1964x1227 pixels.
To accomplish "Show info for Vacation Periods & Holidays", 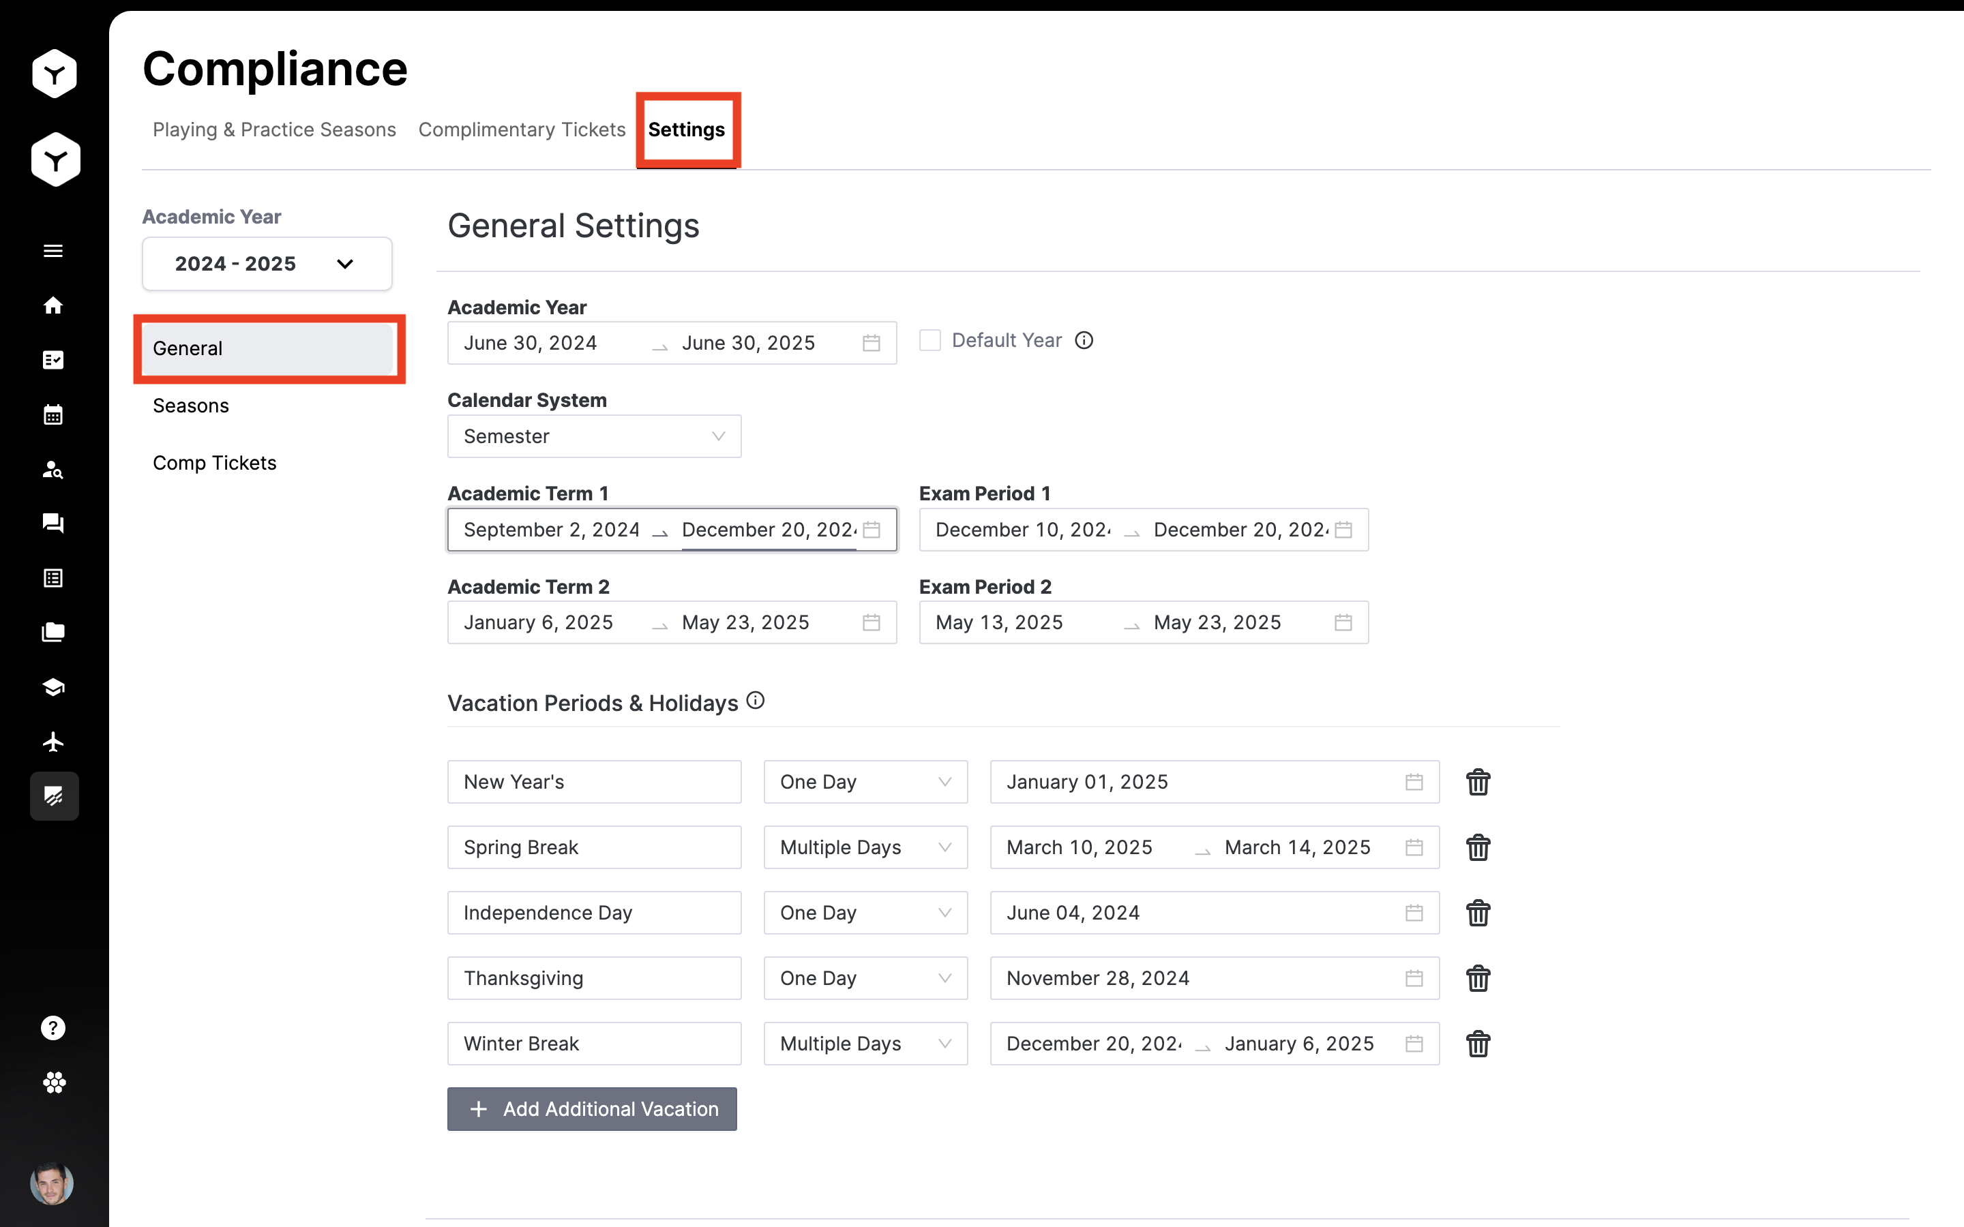I will 756,700.
